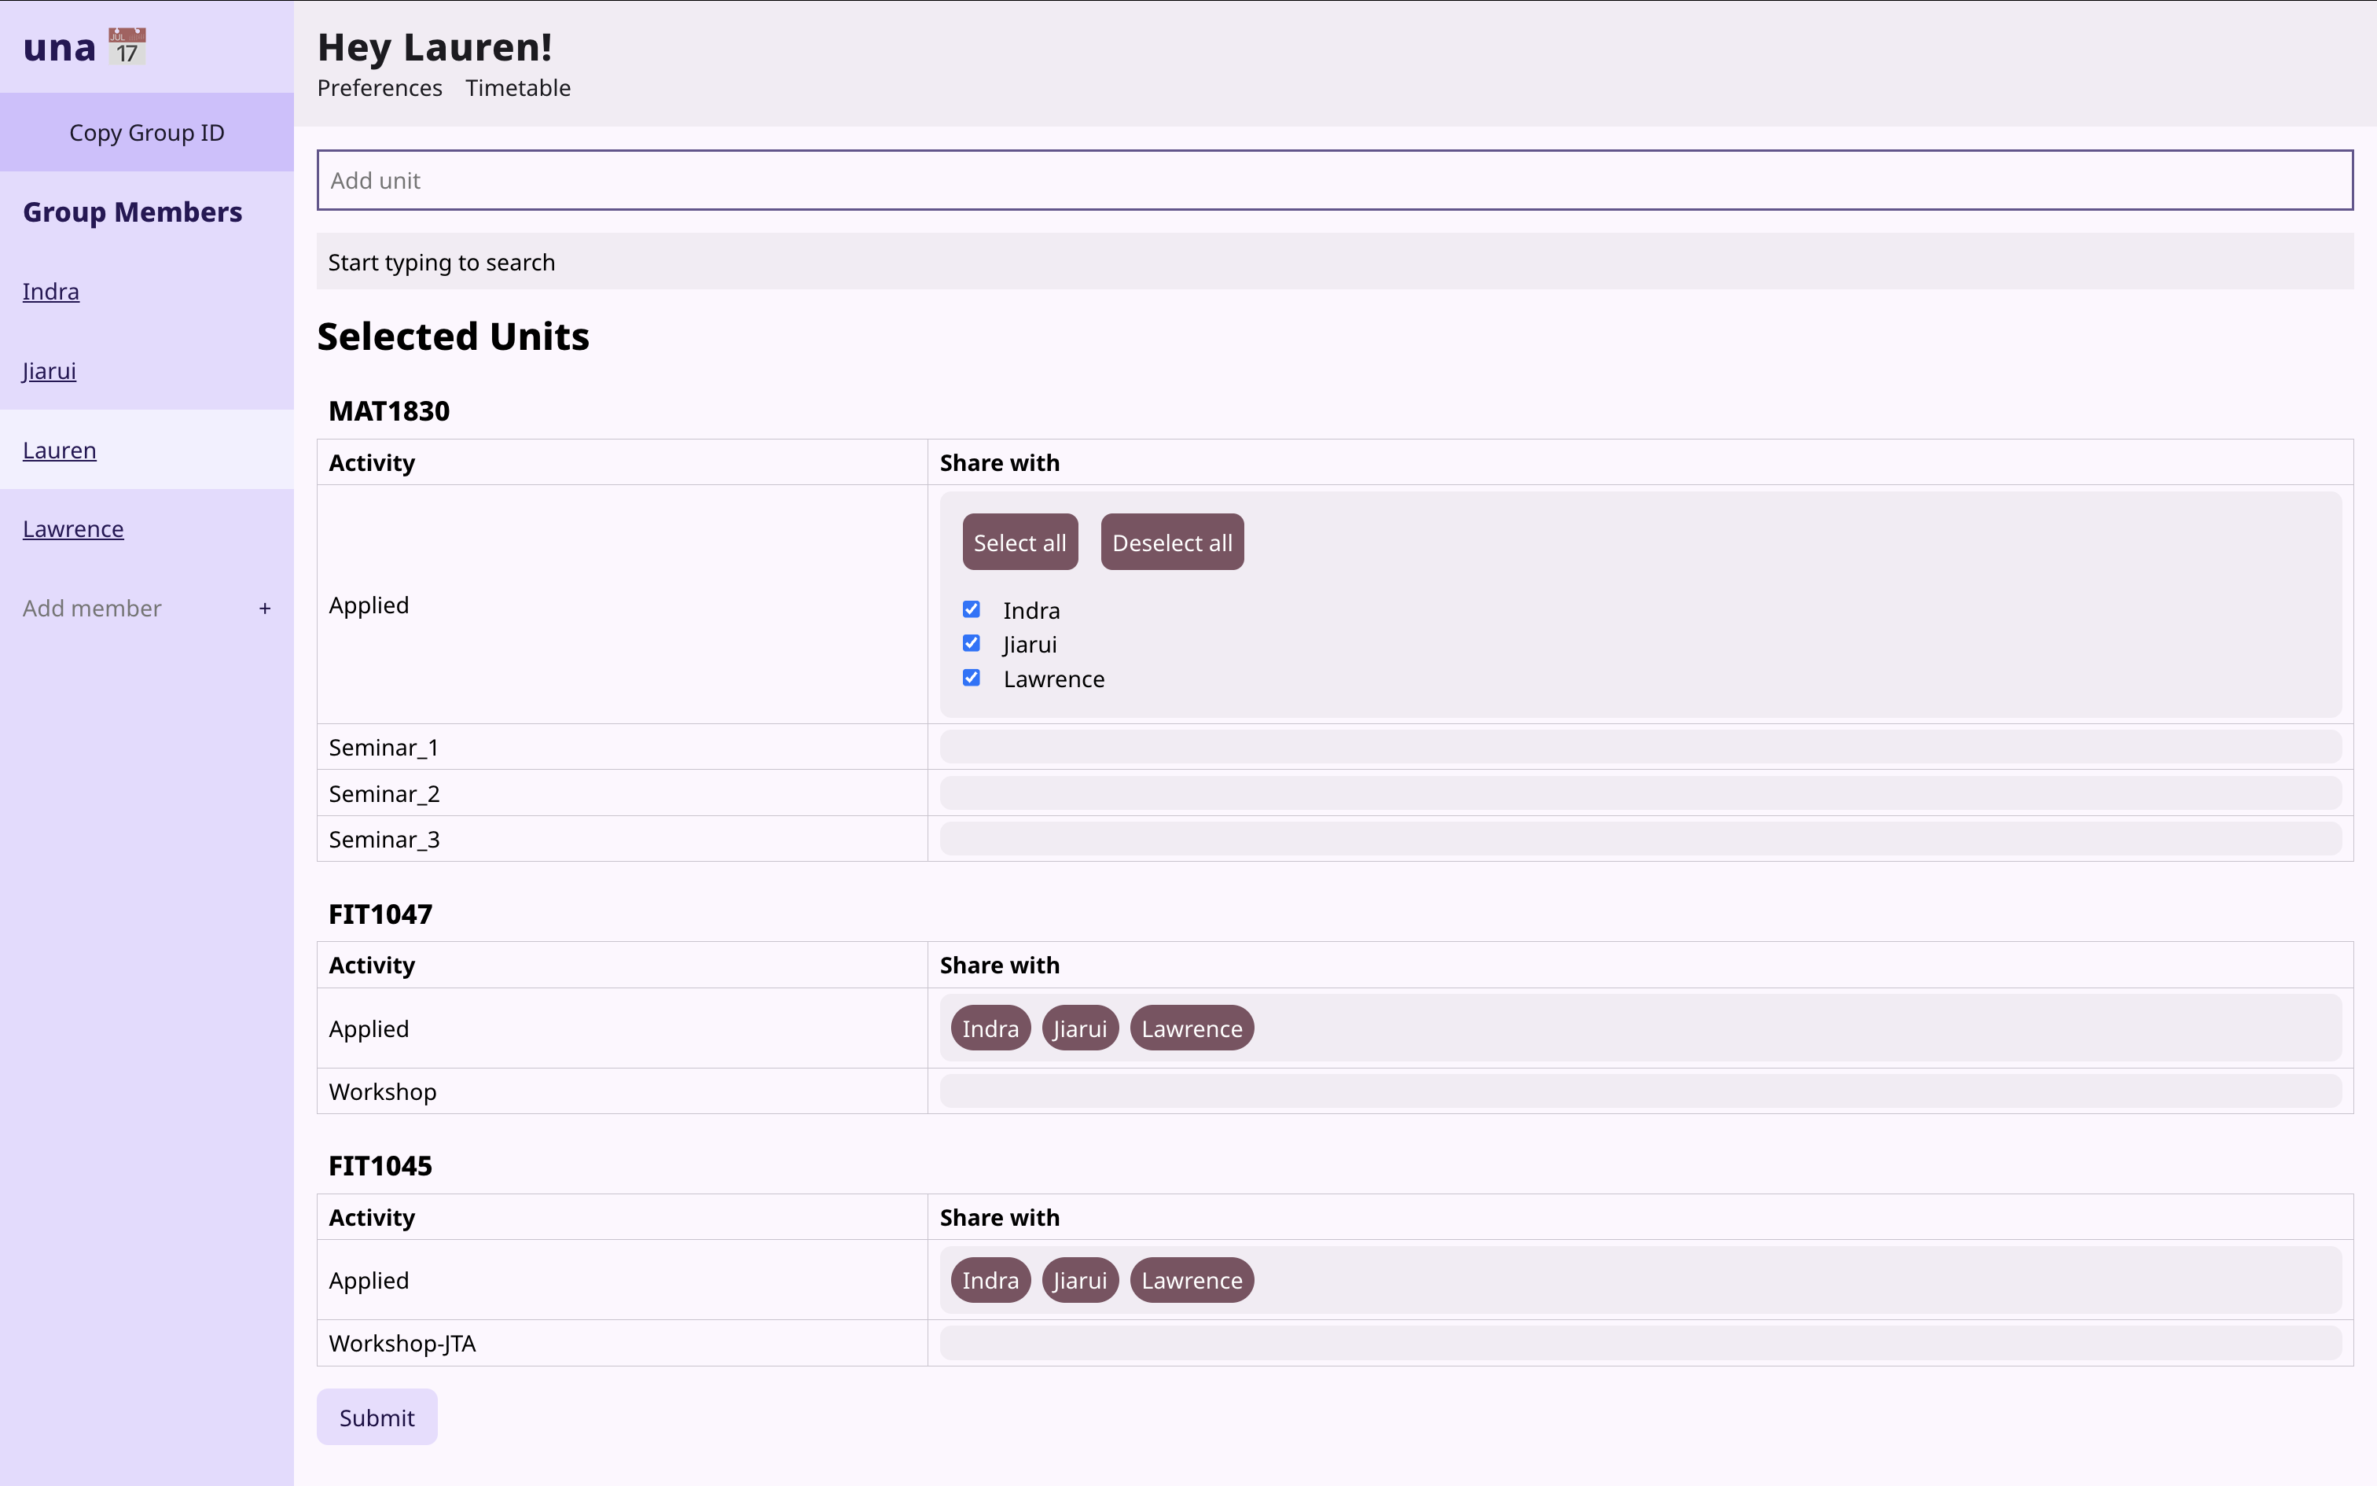This screenshot has height=1486, width=2377.
Task: Copy the Group ID
Action: 146,133
